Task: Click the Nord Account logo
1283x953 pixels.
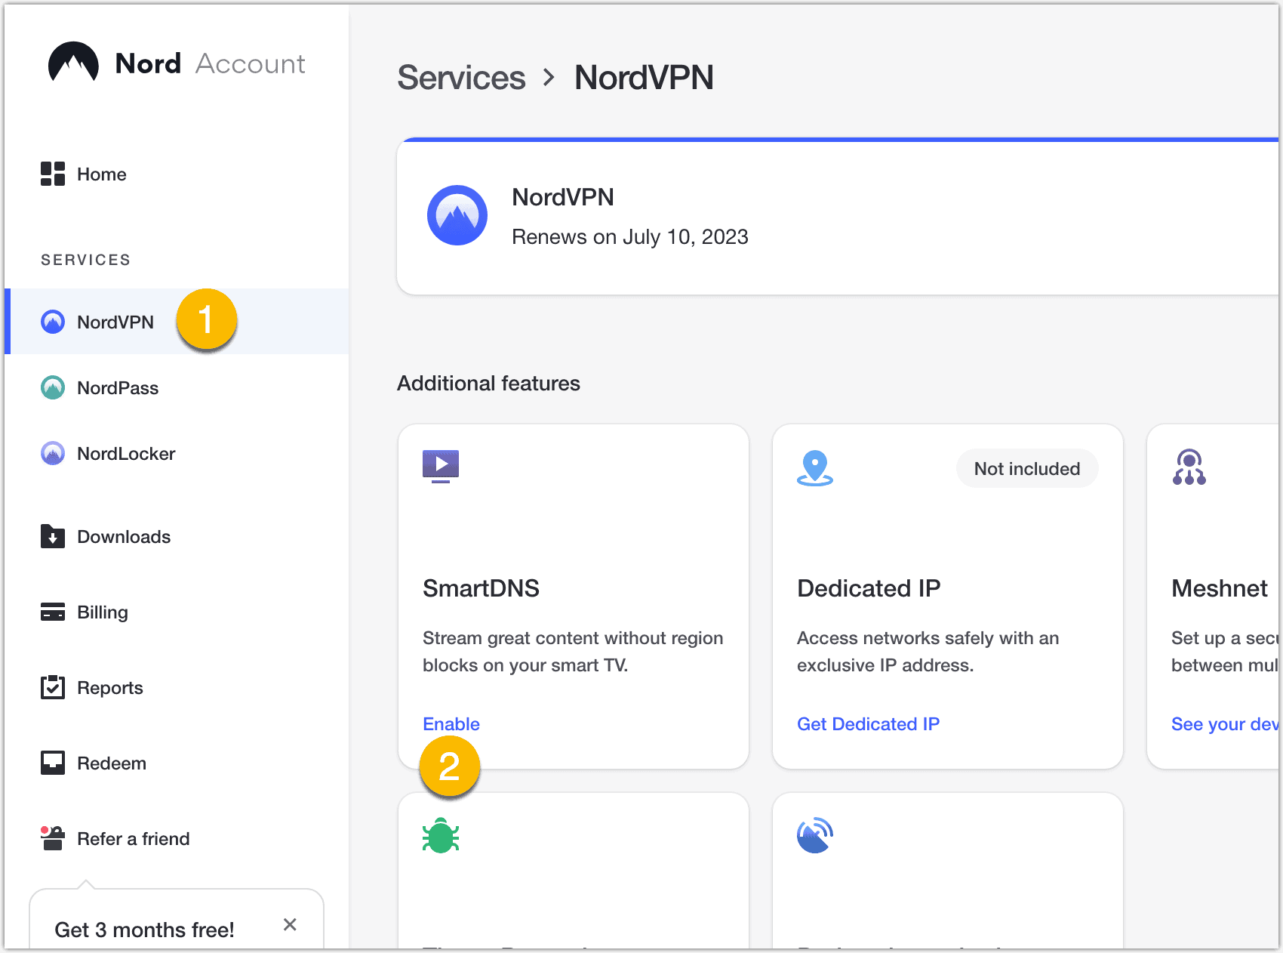Action: (x=177, y=63)
